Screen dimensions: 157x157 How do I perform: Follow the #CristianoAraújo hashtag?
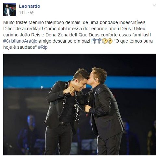(20, 41)
